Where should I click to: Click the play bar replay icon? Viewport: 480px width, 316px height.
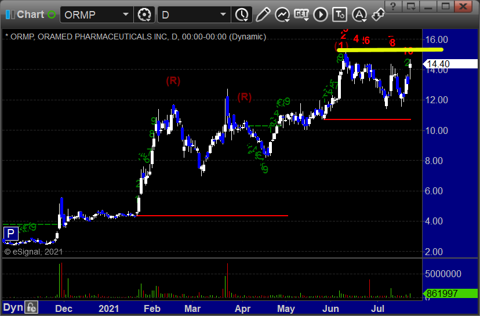[x=321, y=14]
